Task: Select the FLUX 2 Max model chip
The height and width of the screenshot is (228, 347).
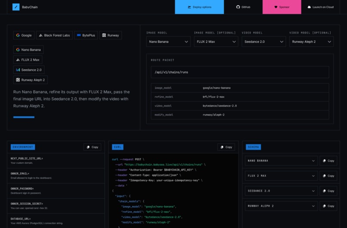Action: coord(28,60)
